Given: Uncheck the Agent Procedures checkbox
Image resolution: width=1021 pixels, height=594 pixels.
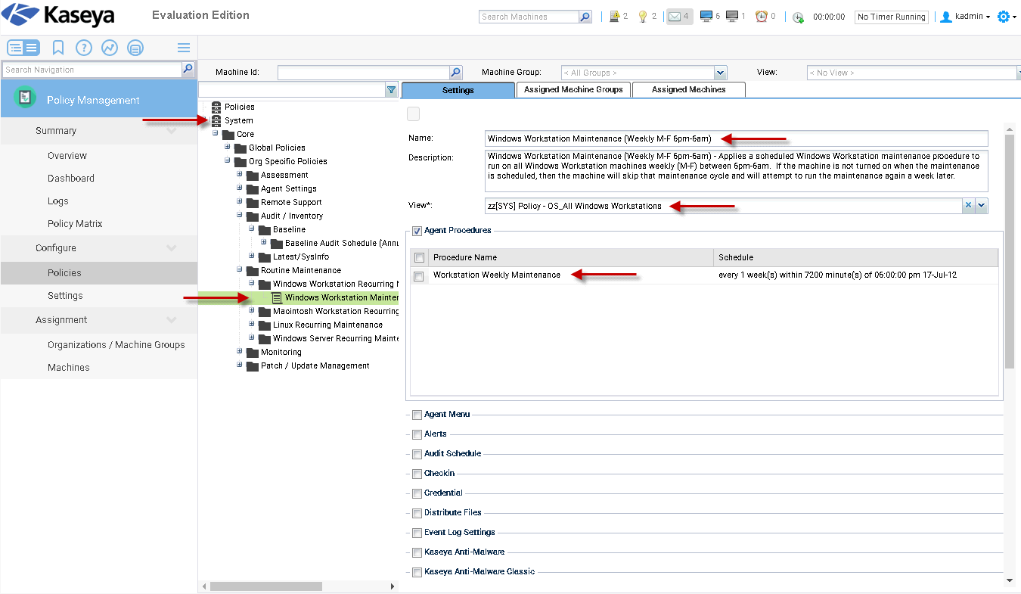Looking at the screenshot, I should pyautogui.click(x=417, y=231).
